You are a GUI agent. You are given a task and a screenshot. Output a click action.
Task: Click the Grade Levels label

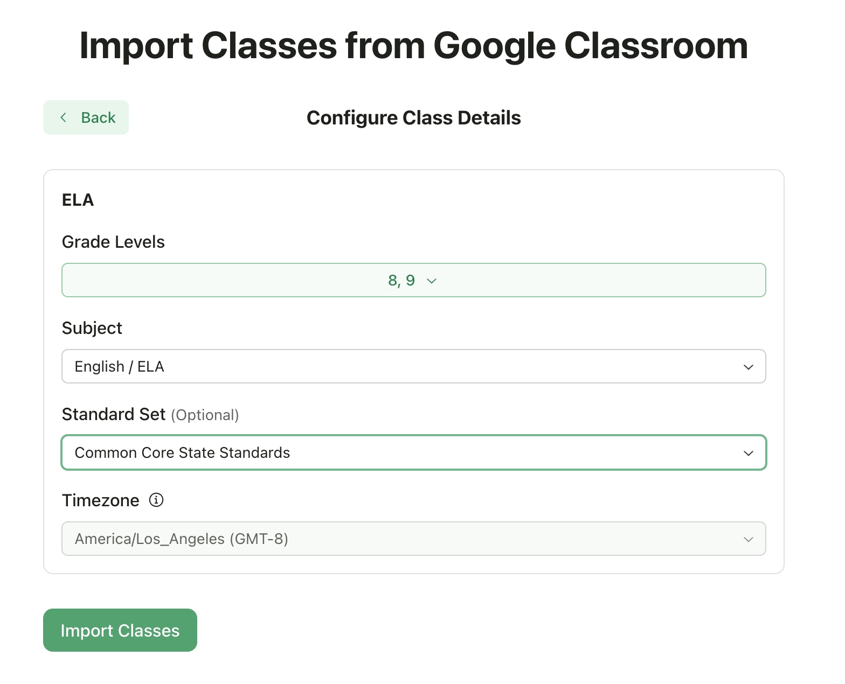tap(113, 242)
